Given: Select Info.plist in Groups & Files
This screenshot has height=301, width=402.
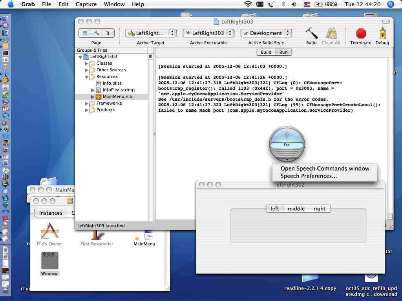Looking at the screenshot, I should pyautogui.click(x=112, y=83).
